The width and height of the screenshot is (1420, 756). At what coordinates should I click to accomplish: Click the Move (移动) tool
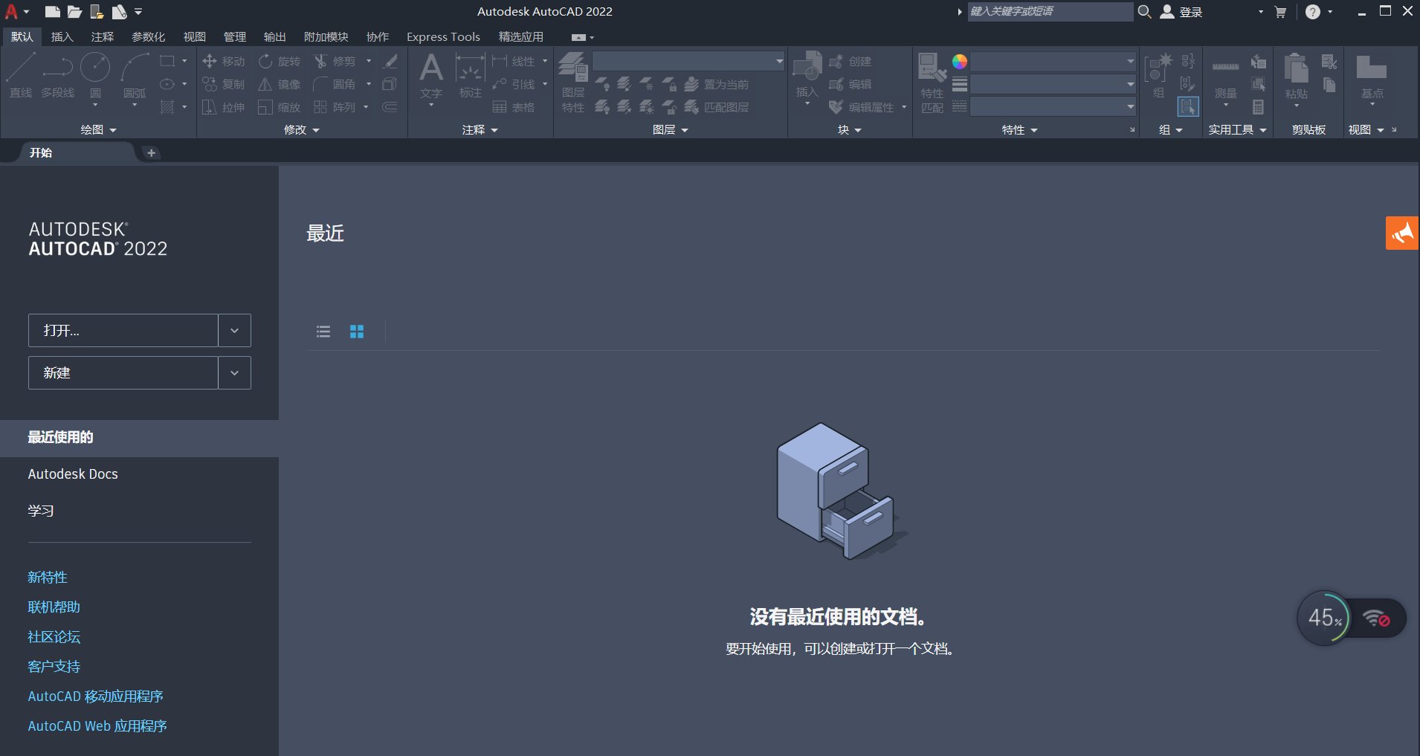pyautogui.click(x=223, y=61)
